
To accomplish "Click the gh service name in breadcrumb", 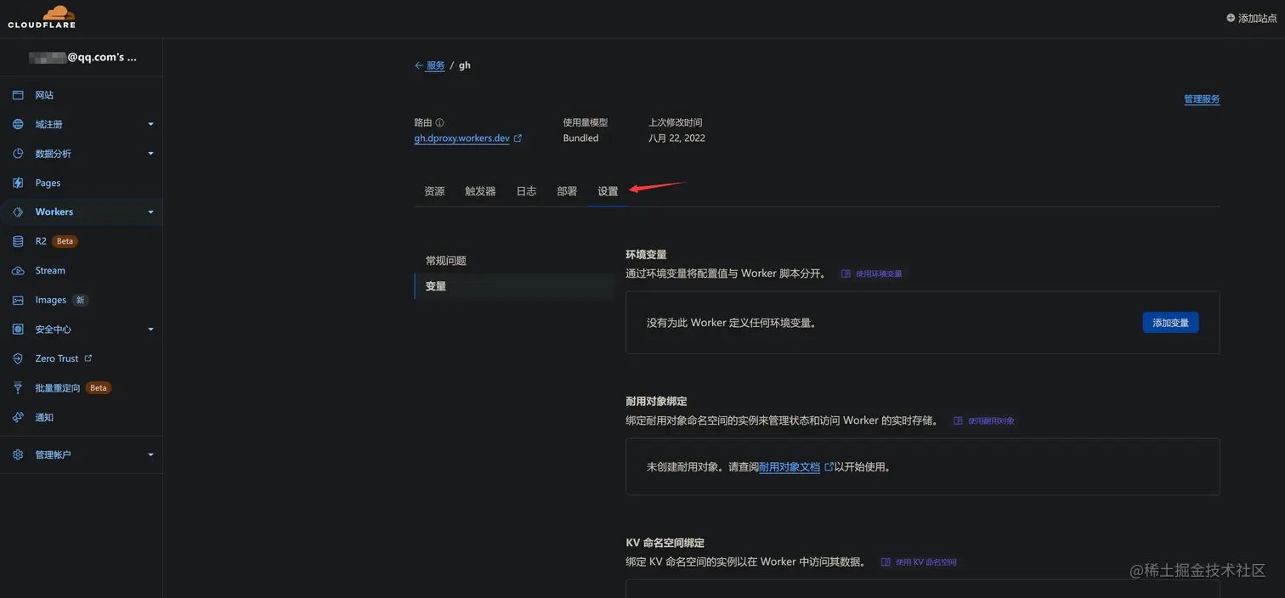I will point(465,65).
